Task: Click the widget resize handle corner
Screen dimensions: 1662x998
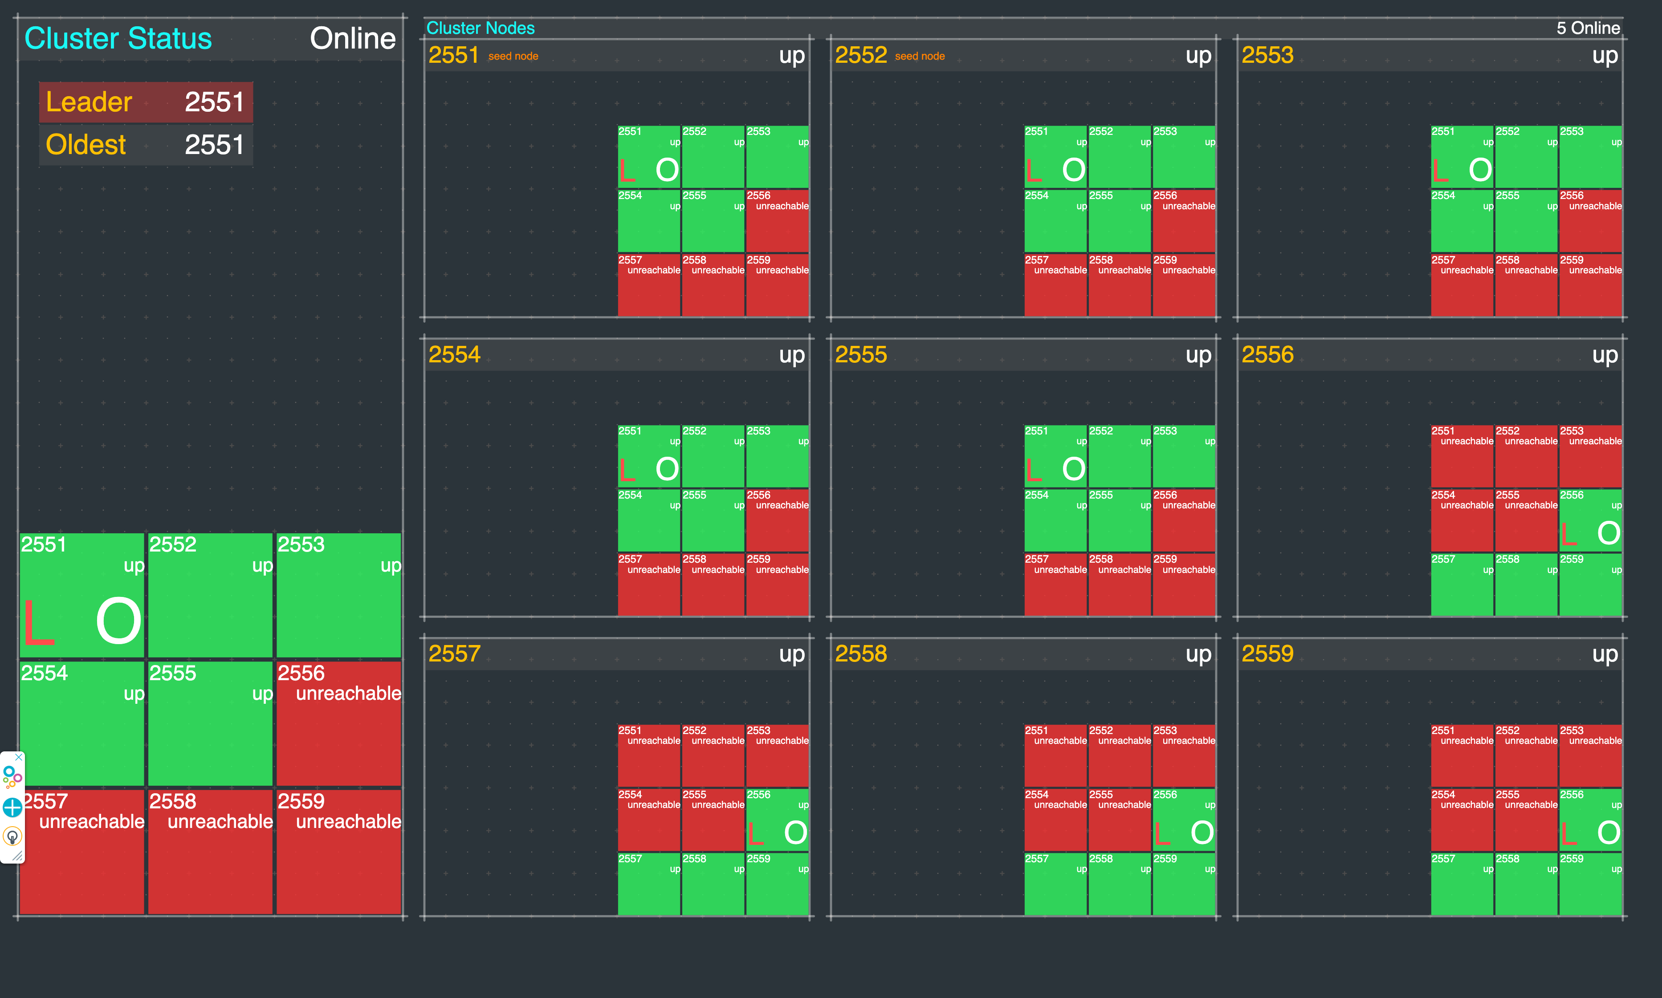Action: click(18, 856)
